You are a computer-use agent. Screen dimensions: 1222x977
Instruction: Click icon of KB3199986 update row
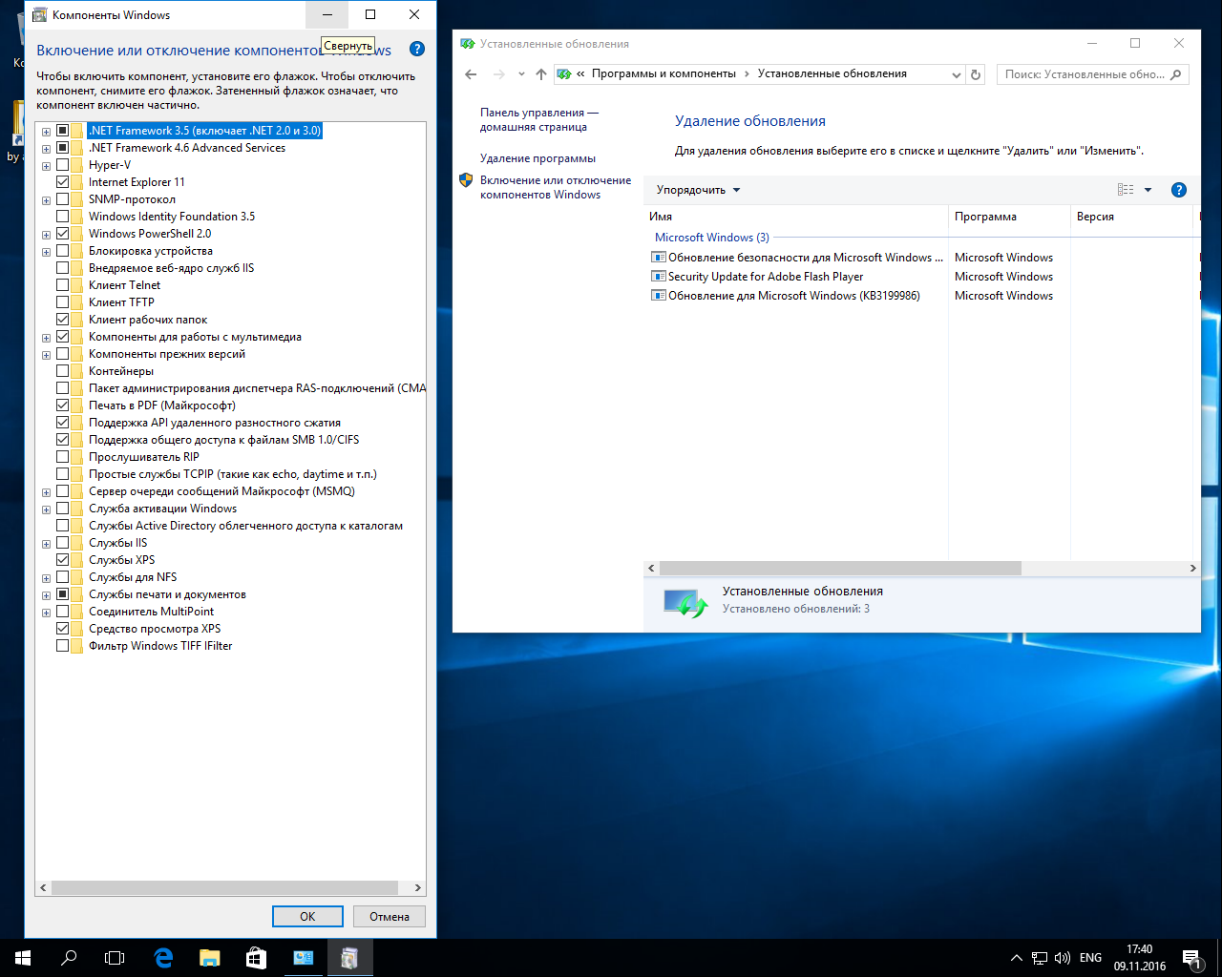tap(658, 296)
